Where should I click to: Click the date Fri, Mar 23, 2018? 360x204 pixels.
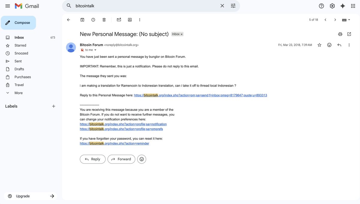coord(295,45)
